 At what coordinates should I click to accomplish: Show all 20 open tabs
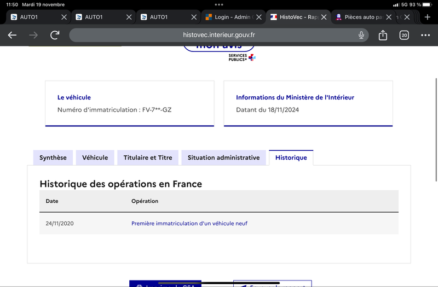[x=404, y=35]
